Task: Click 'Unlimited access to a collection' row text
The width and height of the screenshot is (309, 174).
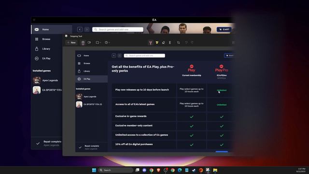Action: [x=141, y=135]
